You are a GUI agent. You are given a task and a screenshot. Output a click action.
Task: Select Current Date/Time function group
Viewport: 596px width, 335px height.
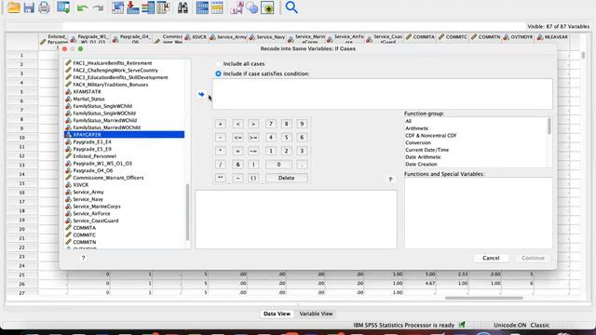coord(427,150)
